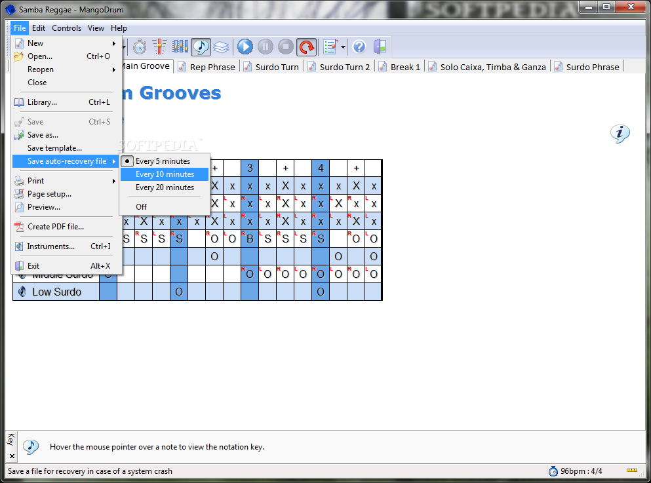The width and height of the screenshot is (651, 483).
Task: Switch to the Rep Phrase tab
Action: tap(207, 67)
